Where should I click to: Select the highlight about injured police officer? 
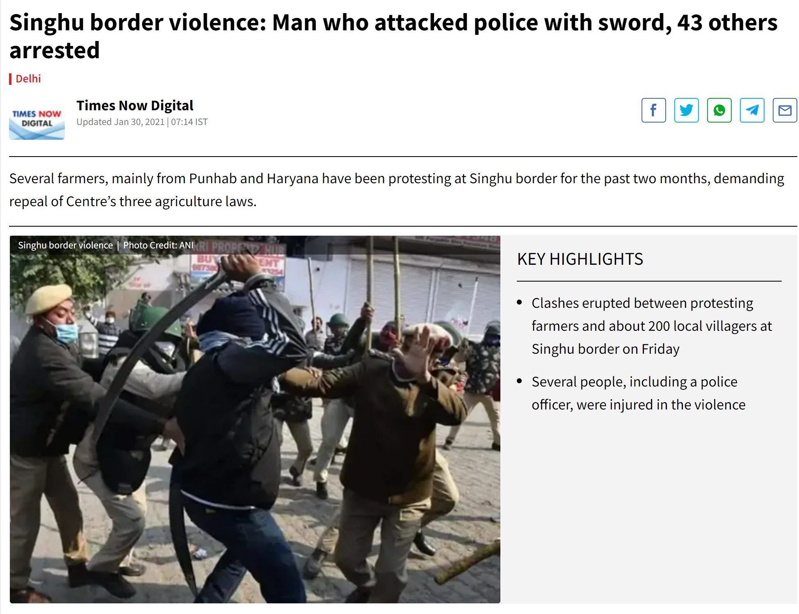(638, 393)
